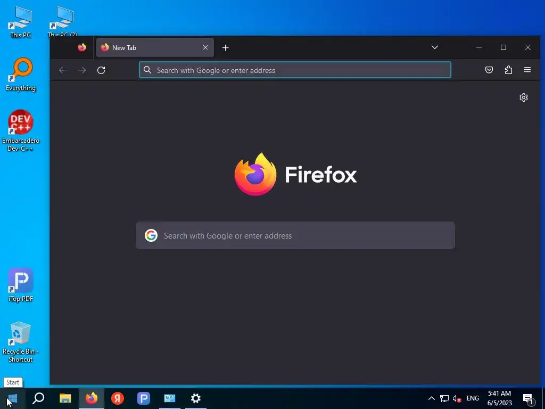Click the center Google search box
Screen dimensions: 545x409
point(295,235)
